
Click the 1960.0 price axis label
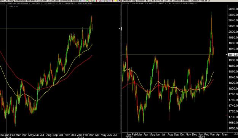point(233,43)
